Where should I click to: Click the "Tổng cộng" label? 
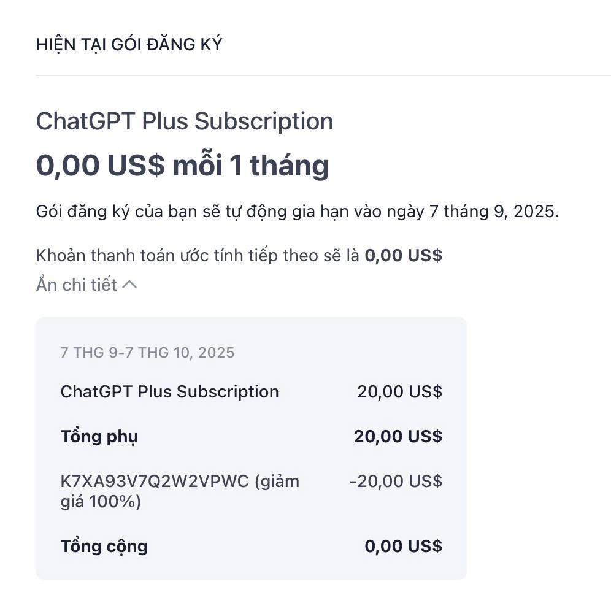(104, 546)
